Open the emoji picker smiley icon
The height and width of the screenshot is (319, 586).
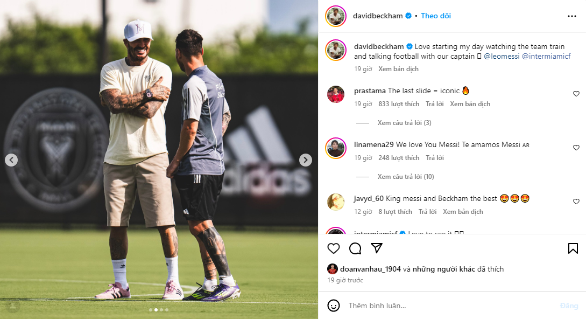[x=334, y=306]
